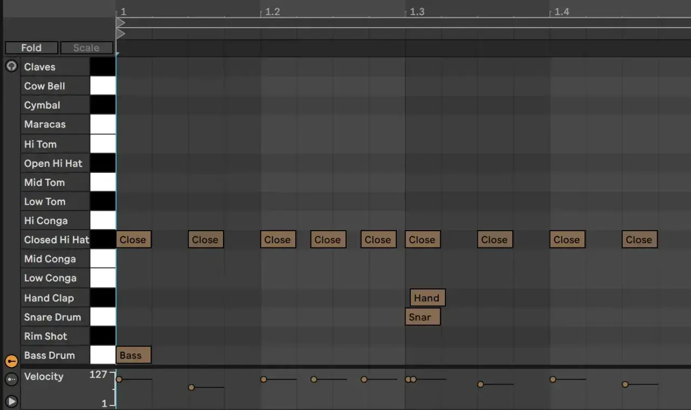This screenshot has height=410, width=691.
Task: Click the Scale button
Action: coord(86,48)
